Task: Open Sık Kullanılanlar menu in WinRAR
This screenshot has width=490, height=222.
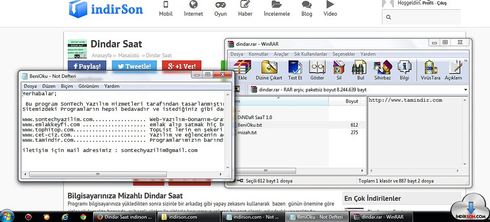Action: coord(311,54)
